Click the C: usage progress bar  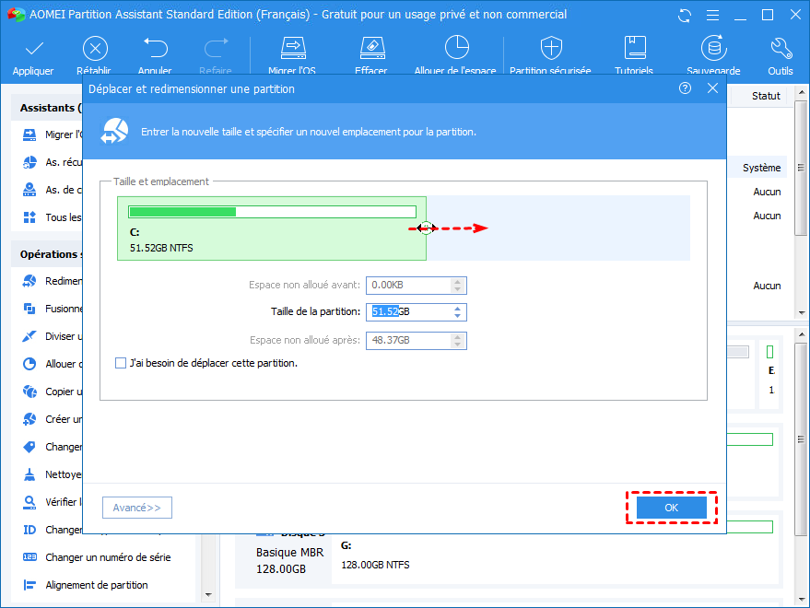pos(272,212)
